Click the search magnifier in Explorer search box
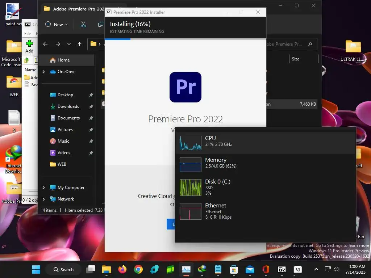Screen dimensions: 371x278 point(310,44)
